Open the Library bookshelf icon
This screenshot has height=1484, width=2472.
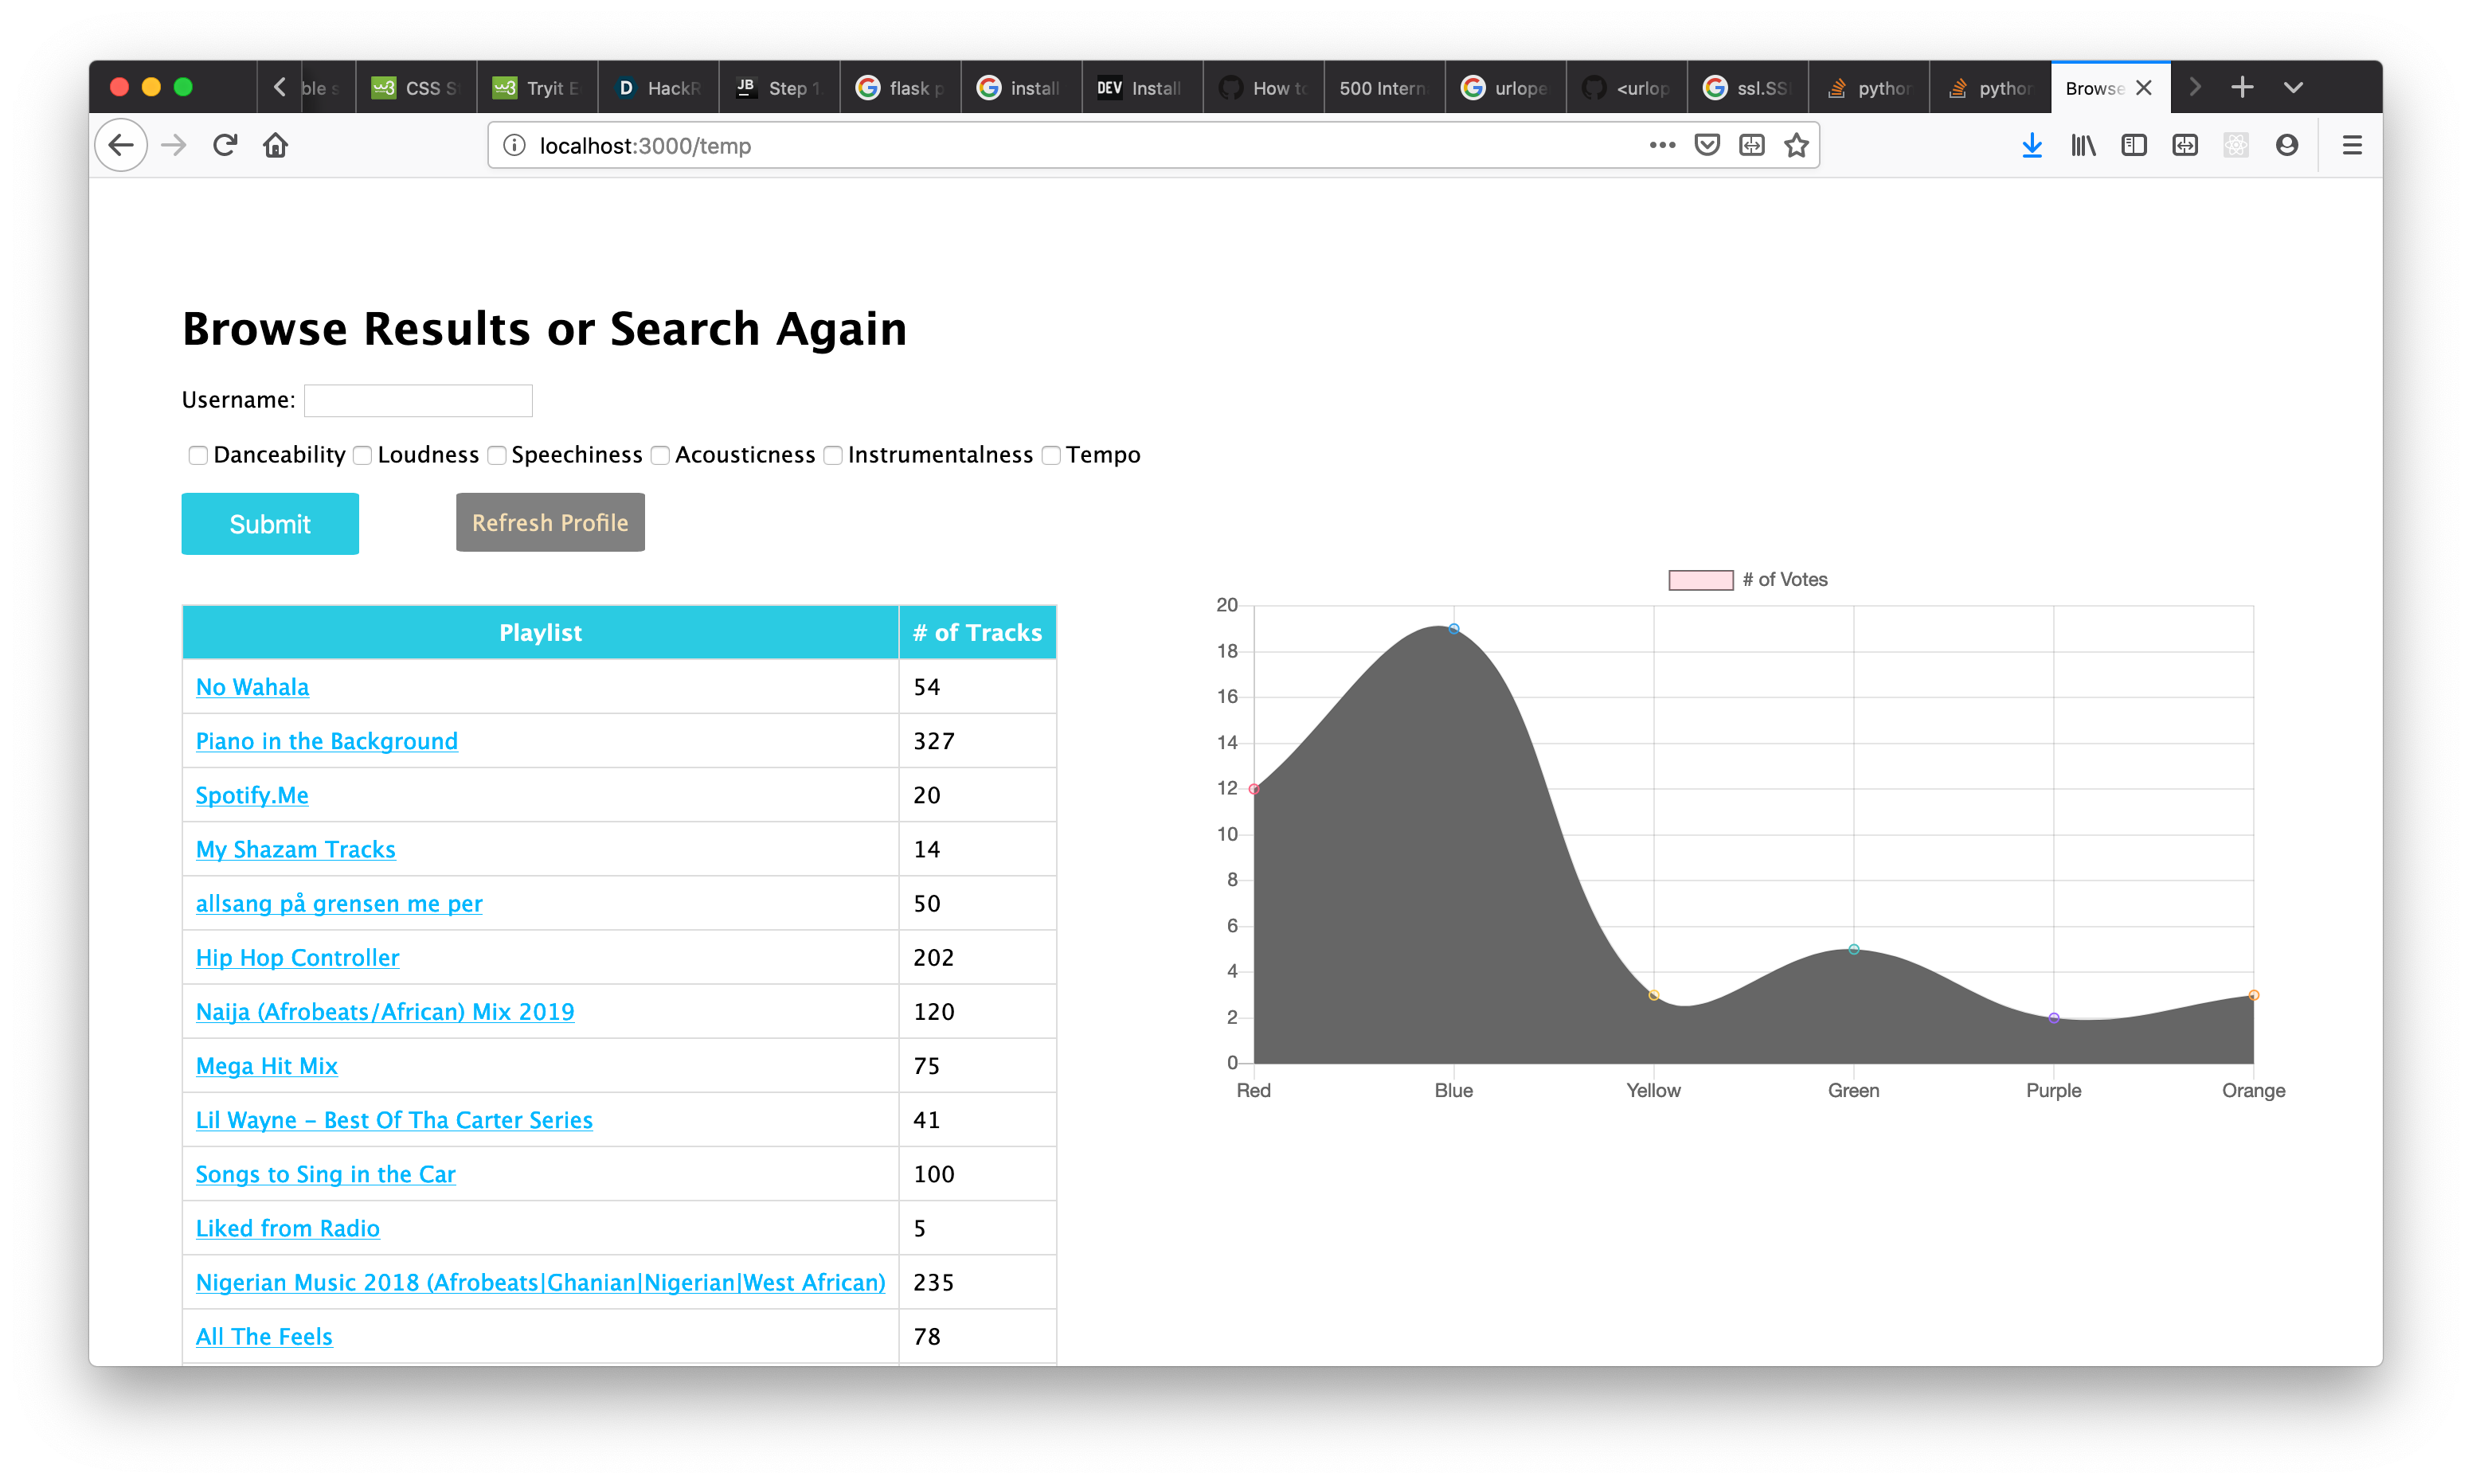pos(2083,146)
